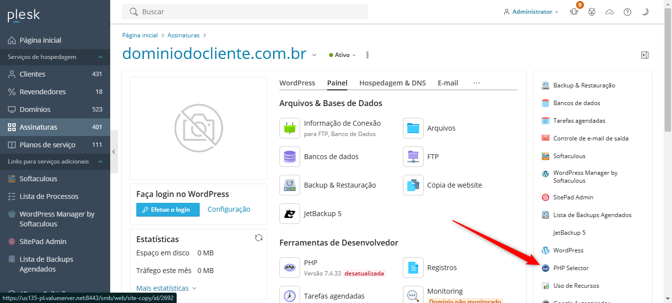The image size is (672, 303).
Task: Click the Efetue o login button
Action: [x=168, y=210]
